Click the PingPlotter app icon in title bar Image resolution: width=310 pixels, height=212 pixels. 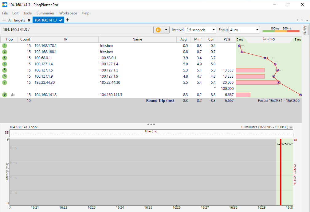pyautogui.click(x=5, y=5)
